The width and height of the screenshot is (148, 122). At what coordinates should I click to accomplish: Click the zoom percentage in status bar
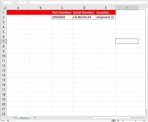(144, 120)
